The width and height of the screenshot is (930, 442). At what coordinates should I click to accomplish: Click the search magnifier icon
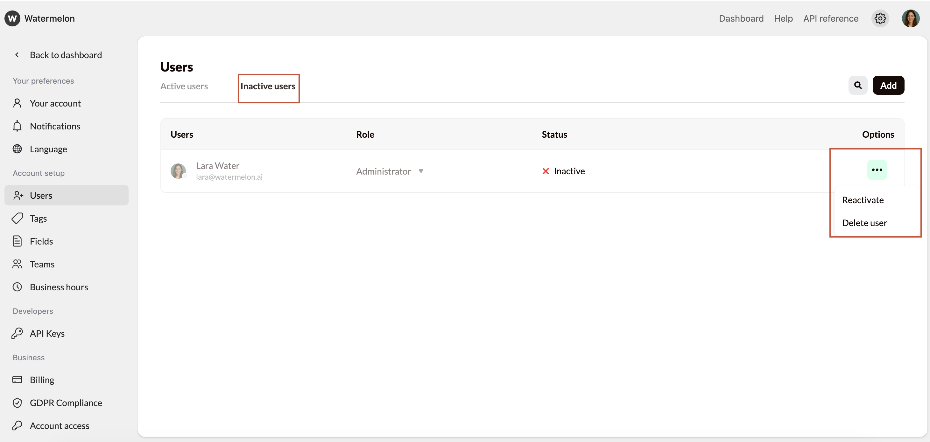point(858,85)
